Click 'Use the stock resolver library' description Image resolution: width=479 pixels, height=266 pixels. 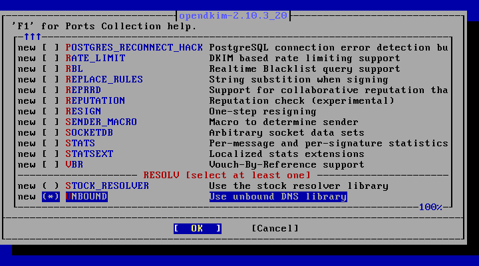(x=299, y=186)
